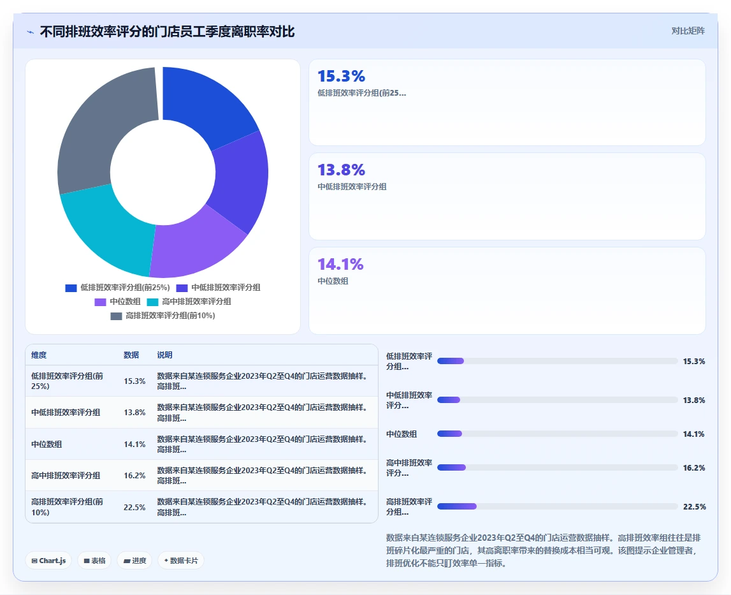Image resolution: width=731 pixels, height=595 pixels.
Task: Click the 16.2% table value
Action: point(134,476)
